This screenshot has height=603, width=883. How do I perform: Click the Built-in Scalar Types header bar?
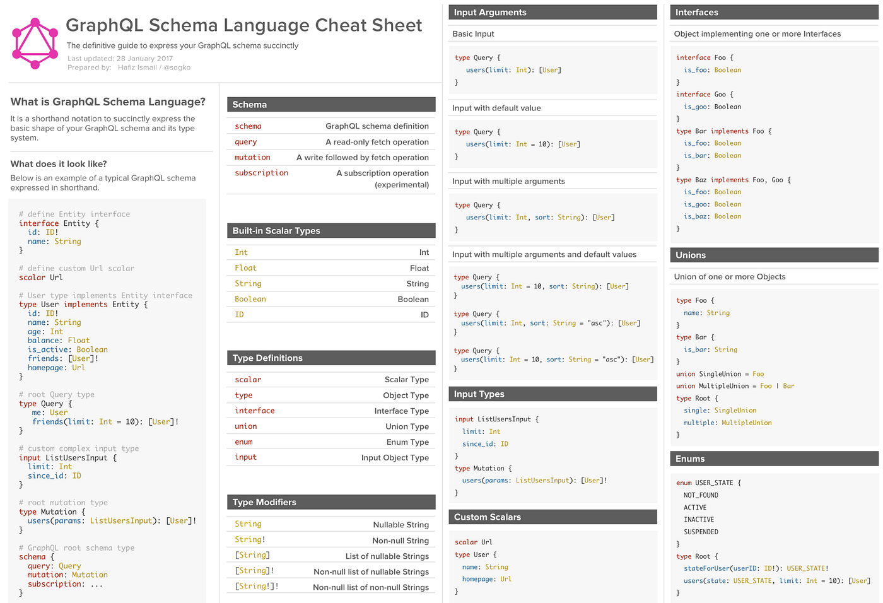pyautogui.click(x=331, y=230)
